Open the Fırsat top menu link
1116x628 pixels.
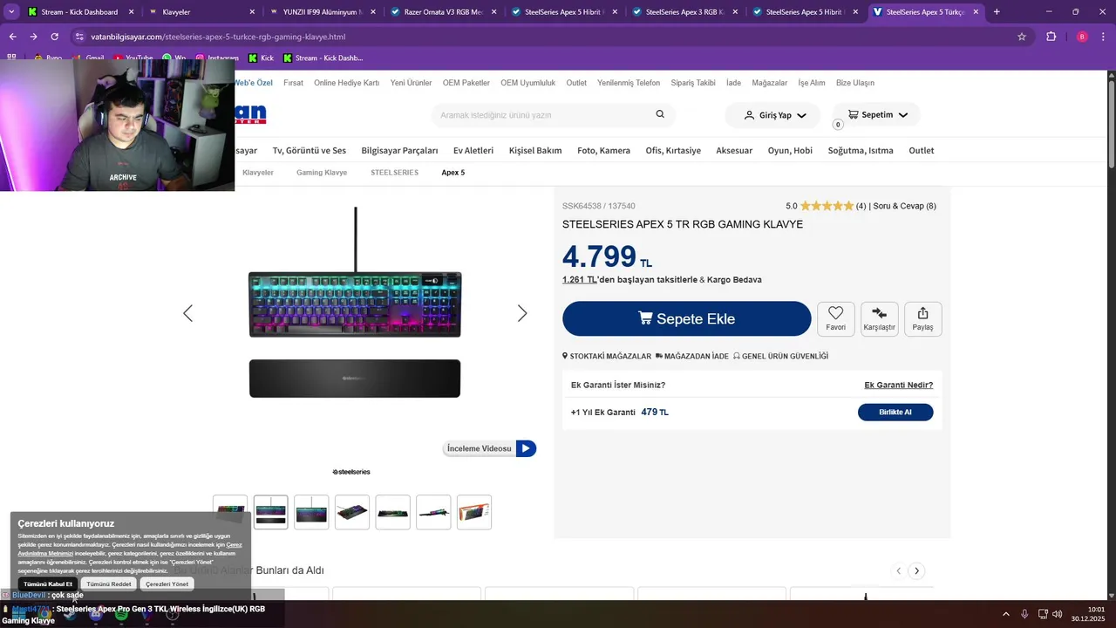click(293, 83)
